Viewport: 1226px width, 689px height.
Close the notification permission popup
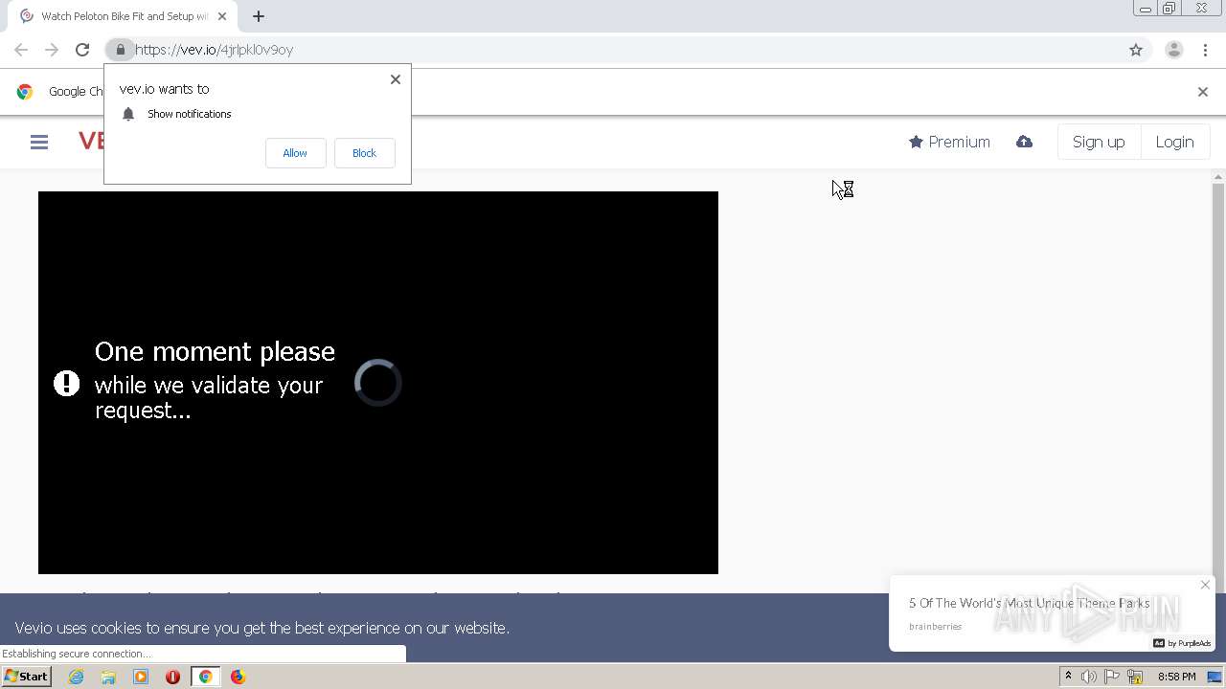(396, 79)
